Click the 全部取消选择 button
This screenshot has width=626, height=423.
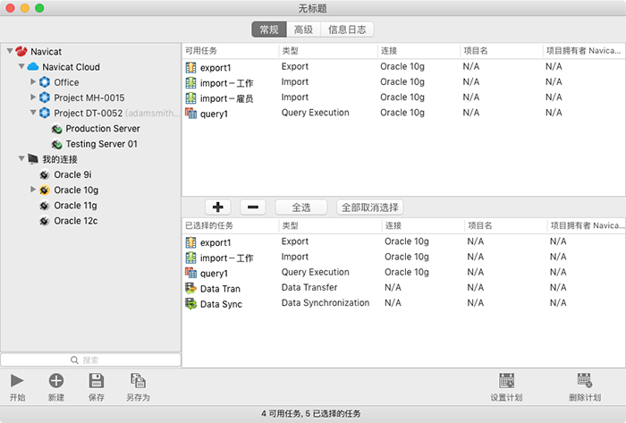point(369,207)
